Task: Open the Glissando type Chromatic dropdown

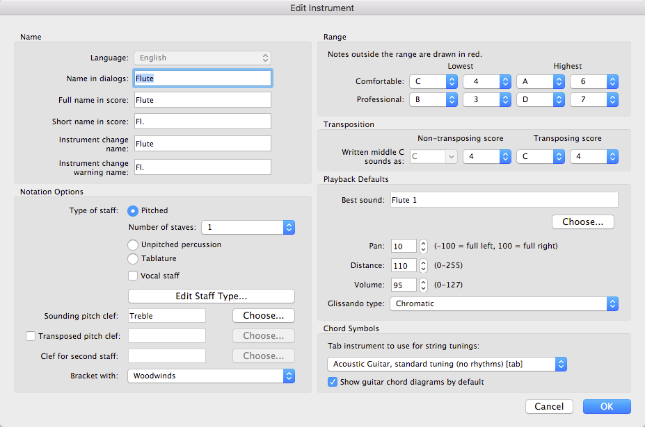Action: pyautogui.click(x=504, y=303)
